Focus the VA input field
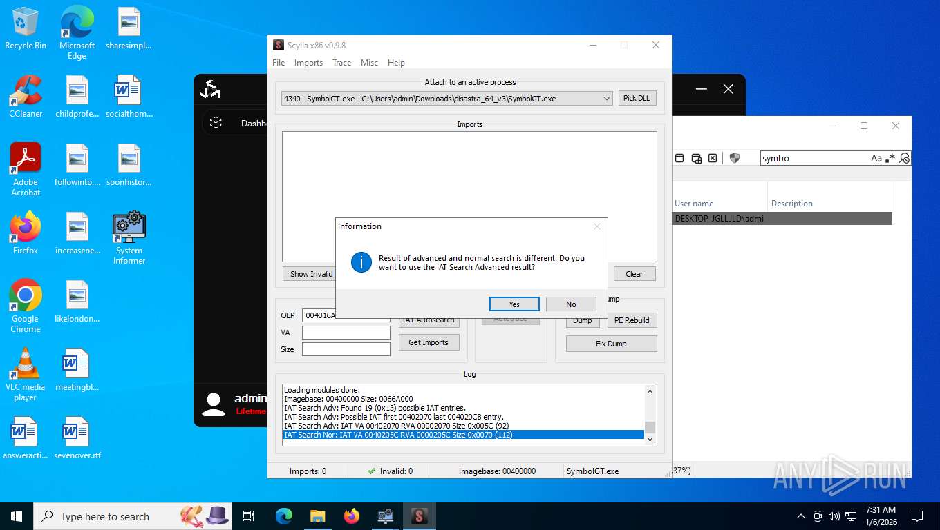The image size is (940, 530). (346, 333)
